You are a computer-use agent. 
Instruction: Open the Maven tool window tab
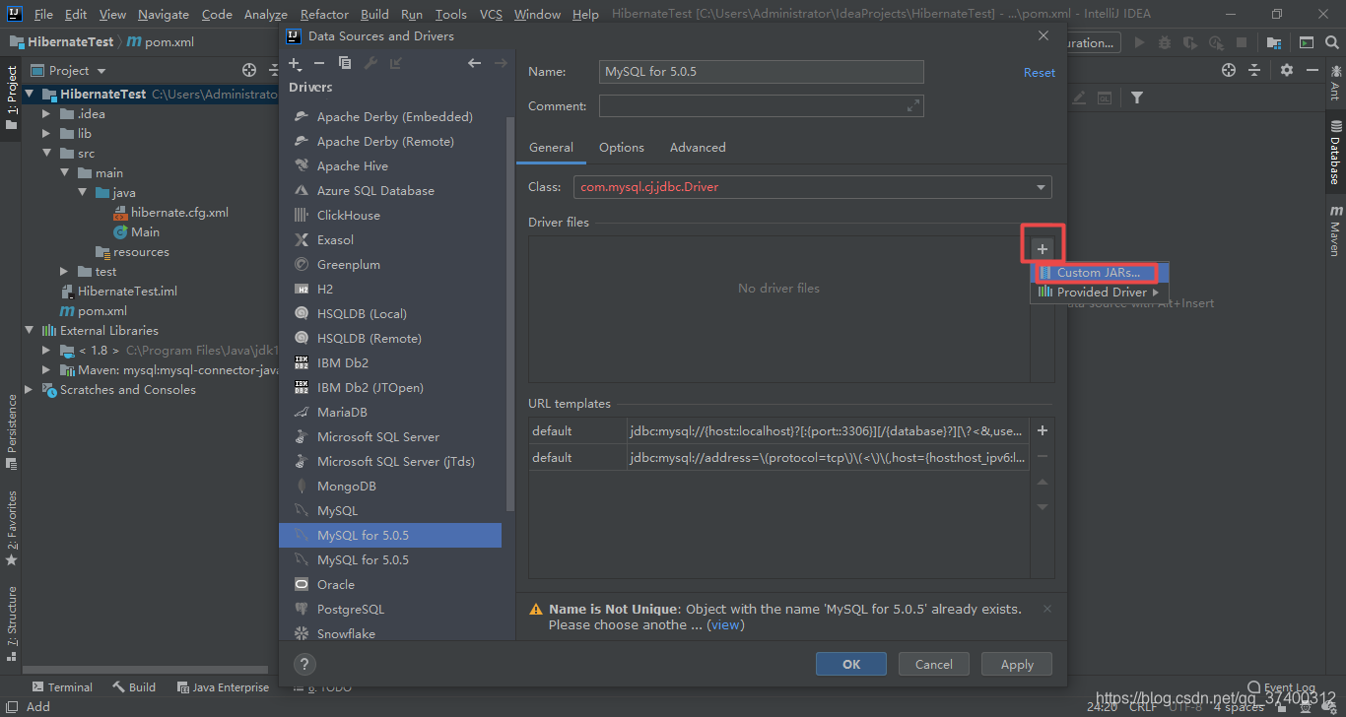coord(1335,230)
